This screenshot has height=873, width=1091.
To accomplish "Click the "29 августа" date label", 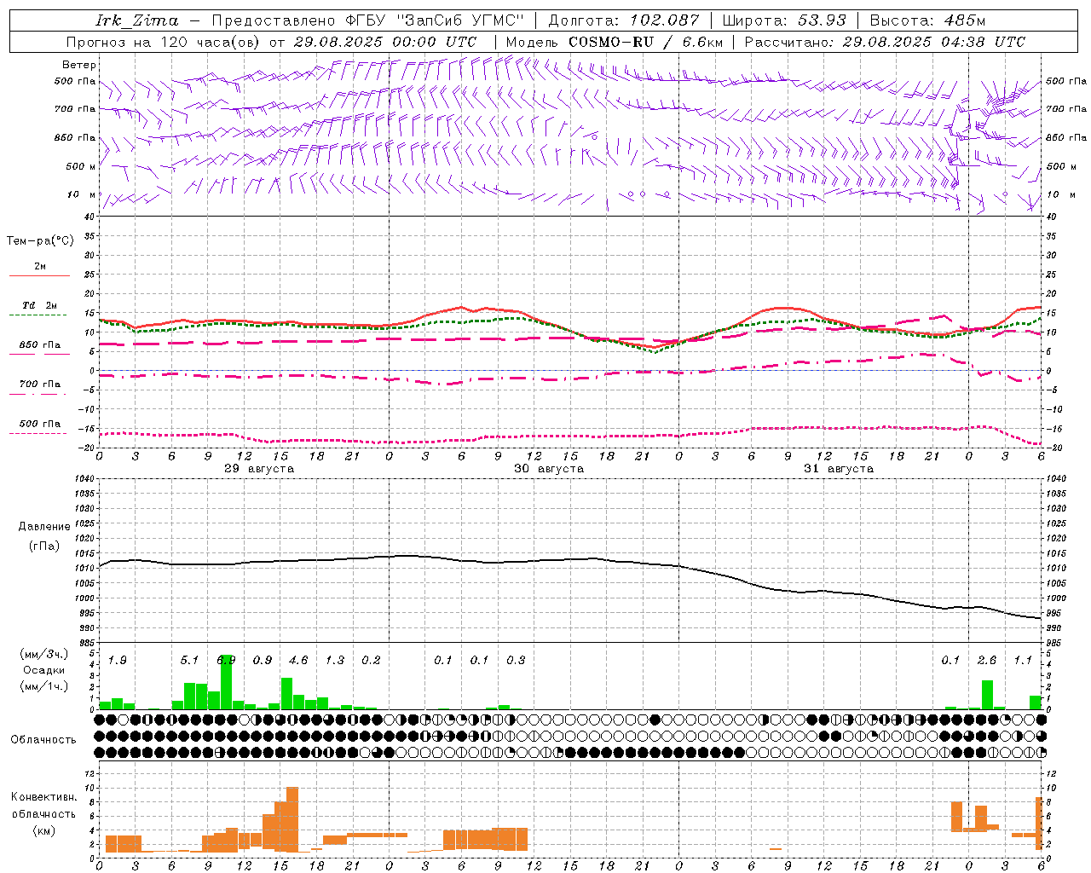I will (x=259, y=469).
